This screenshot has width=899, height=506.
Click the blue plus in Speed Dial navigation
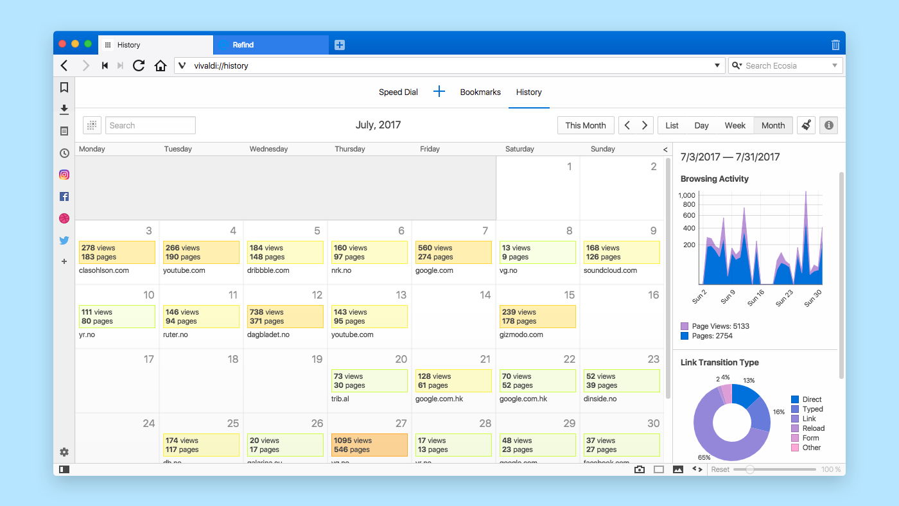pyautogui.click(x=439, y=92)
